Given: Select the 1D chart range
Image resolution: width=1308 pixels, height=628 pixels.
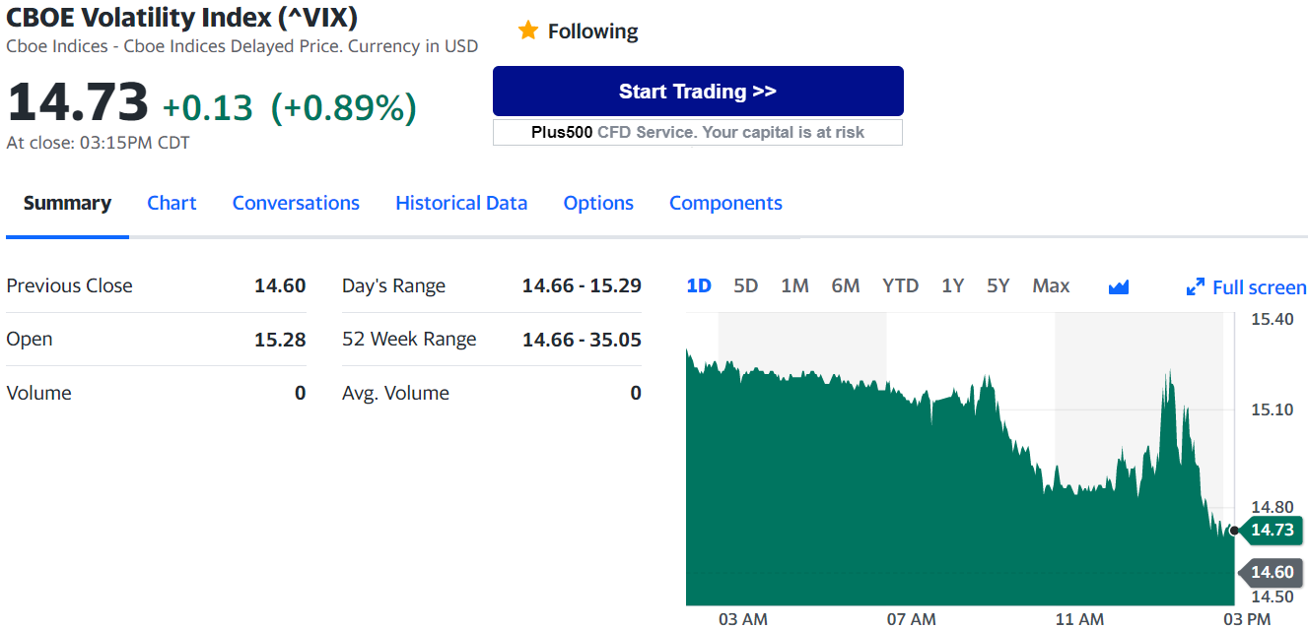Looking at the screenshot, I should [699, 285].
